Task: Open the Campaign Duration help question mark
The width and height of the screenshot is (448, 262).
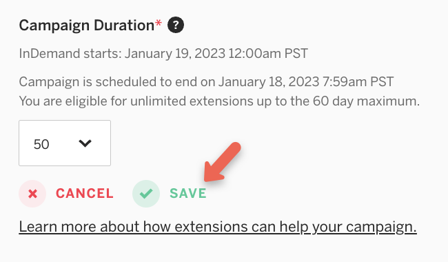Action: (176, 25)
